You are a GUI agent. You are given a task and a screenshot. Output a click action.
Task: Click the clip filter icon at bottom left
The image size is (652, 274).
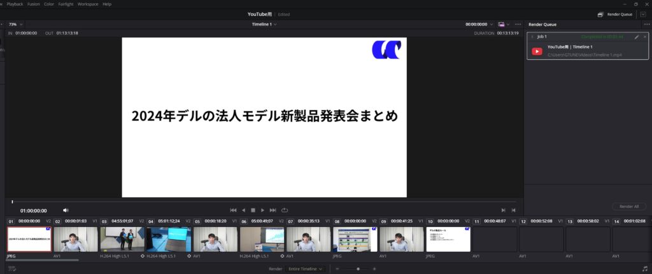pos(11,269)
